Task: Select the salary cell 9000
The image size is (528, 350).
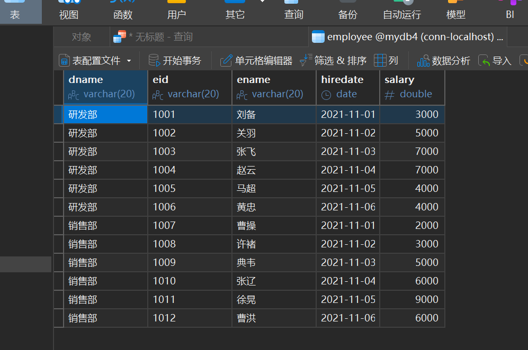Action: tap(412, 299)
